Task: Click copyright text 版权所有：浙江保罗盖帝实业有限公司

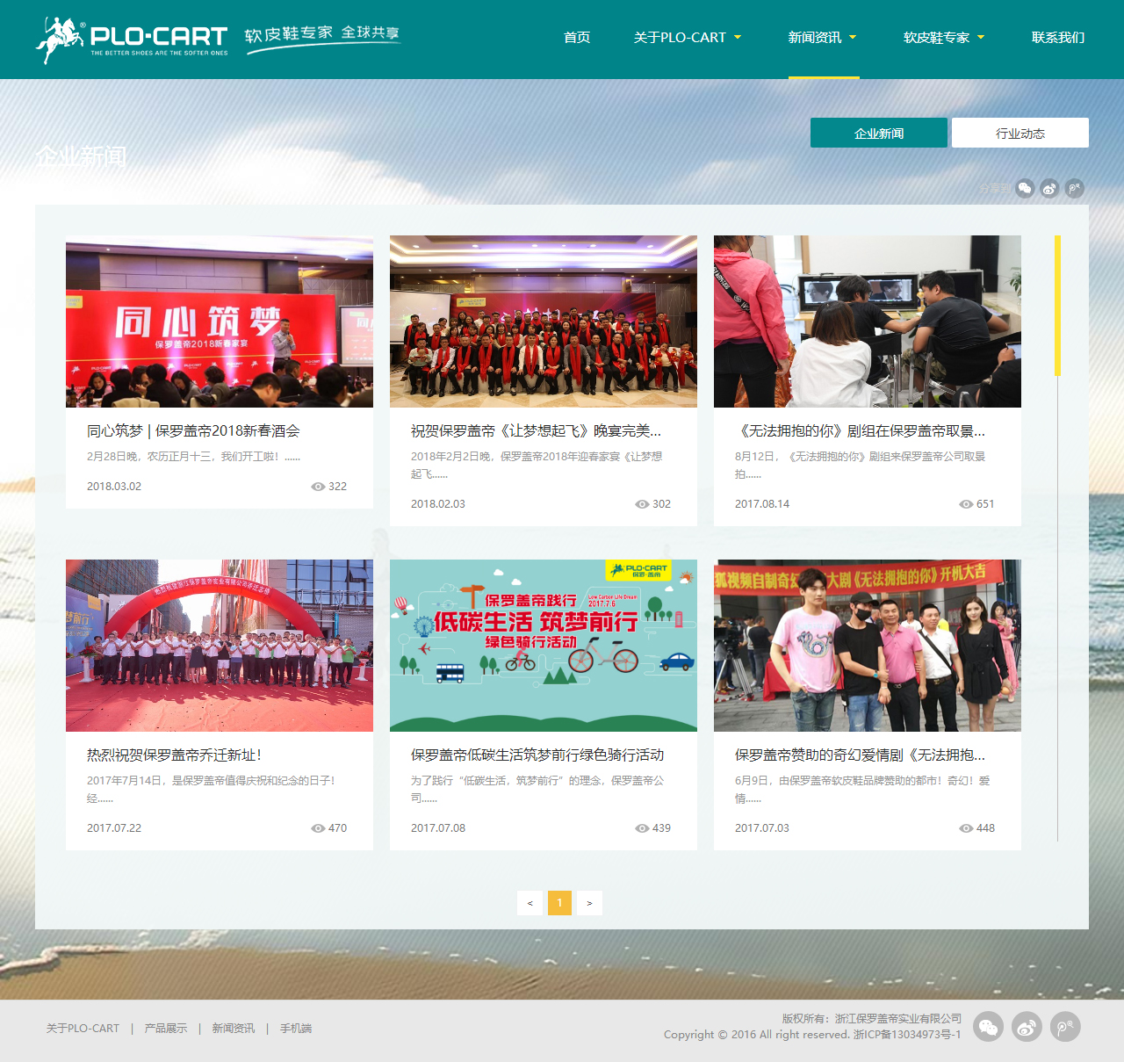Action: pyautogui.click(x=872, y=1019)
